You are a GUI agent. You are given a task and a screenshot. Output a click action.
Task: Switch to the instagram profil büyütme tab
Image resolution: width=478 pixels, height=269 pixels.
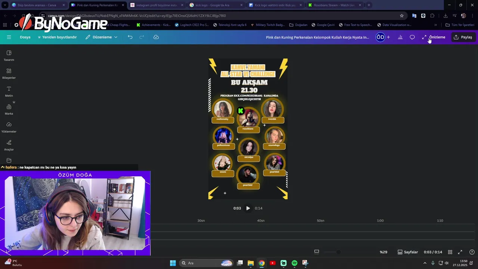point(156,5)
